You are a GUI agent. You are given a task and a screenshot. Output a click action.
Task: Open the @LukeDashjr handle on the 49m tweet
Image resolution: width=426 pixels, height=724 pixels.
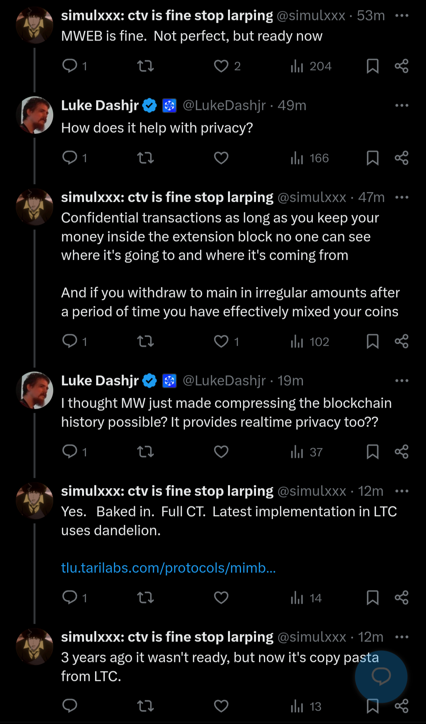[224, 106]
